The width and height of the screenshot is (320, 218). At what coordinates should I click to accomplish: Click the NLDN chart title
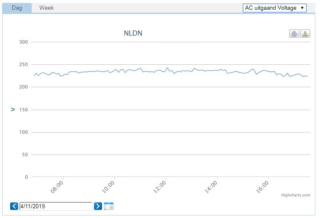point(133,33)
